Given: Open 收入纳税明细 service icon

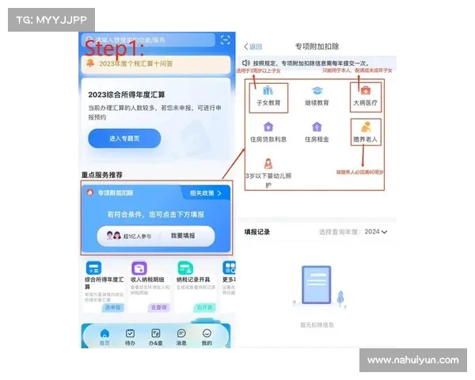Looking at the screenshot, I should pyautogui.click(x=139, y=268).
